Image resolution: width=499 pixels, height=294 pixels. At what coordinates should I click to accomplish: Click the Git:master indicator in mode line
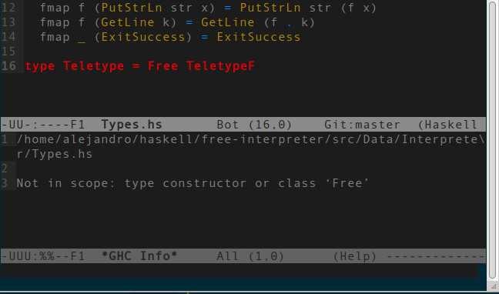[362, 125]
